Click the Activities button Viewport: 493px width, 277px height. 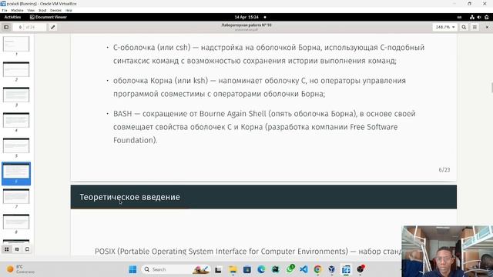click(12, 17)
